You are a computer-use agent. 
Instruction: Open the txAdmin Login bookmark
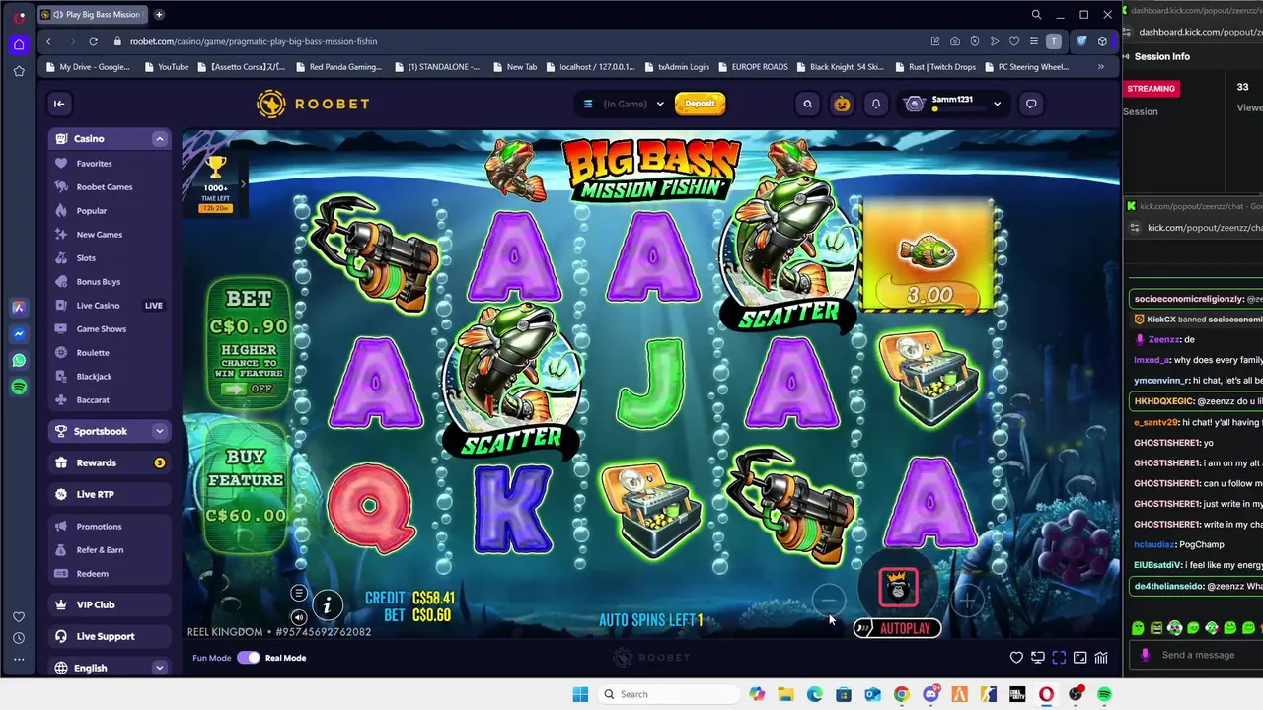coord(677,67)
